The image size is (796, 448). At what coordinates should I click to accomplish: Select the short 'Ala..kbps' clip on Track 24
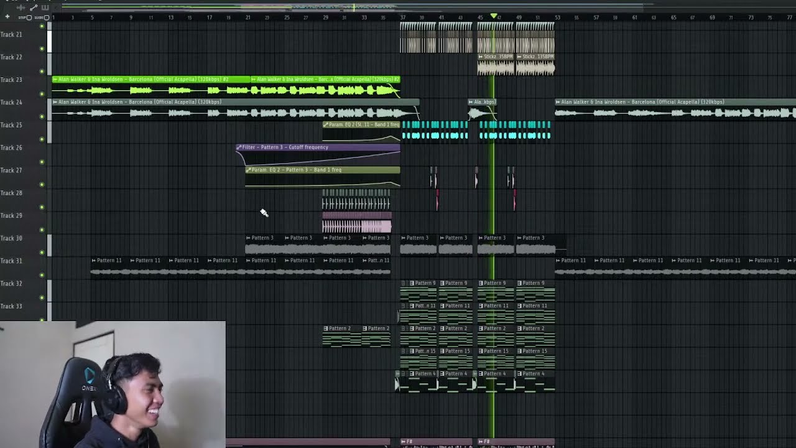(483, 110)
